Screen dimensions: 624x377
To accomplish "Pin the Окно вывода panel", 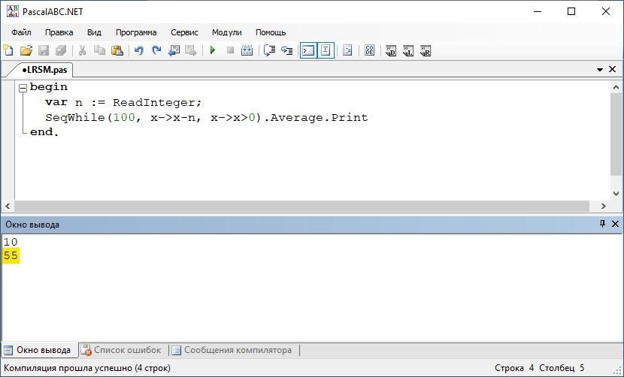I will (602, 224).
